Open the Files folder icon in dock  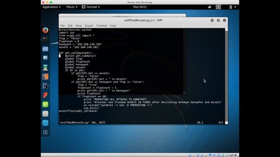[45, 48]
